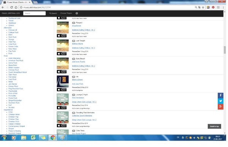Click the page vertical scrollbar thumb

(x=225, y=50)
